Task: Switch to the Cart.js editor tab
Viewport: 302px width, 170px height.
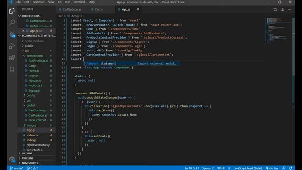Action: click(99, 9)
